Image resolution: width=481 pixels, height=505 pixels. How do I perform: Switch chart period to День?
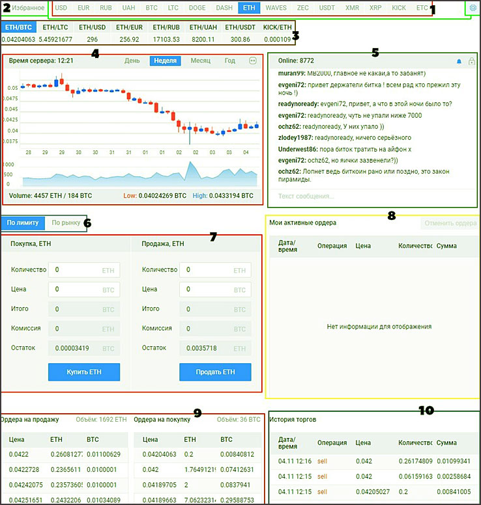tap(132, 61)
